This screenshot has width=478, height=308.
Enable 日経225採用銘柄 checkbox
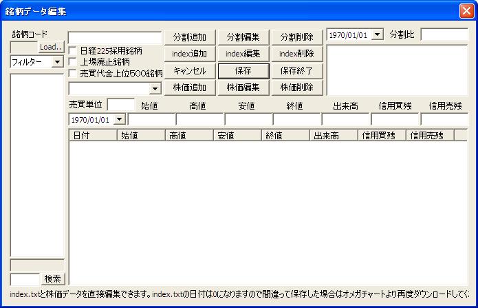(x=73, y=51)
